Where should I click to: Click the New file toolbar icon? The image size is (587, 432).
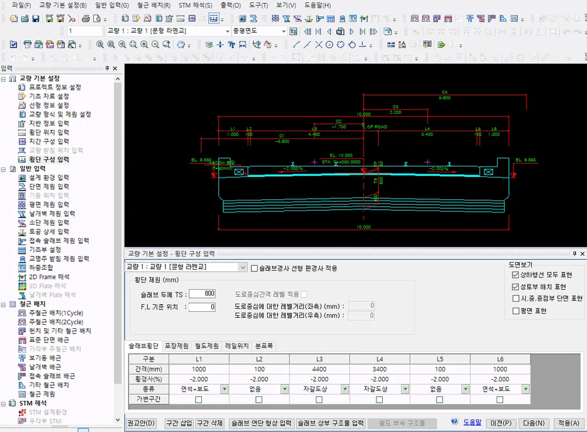[14, 18]
